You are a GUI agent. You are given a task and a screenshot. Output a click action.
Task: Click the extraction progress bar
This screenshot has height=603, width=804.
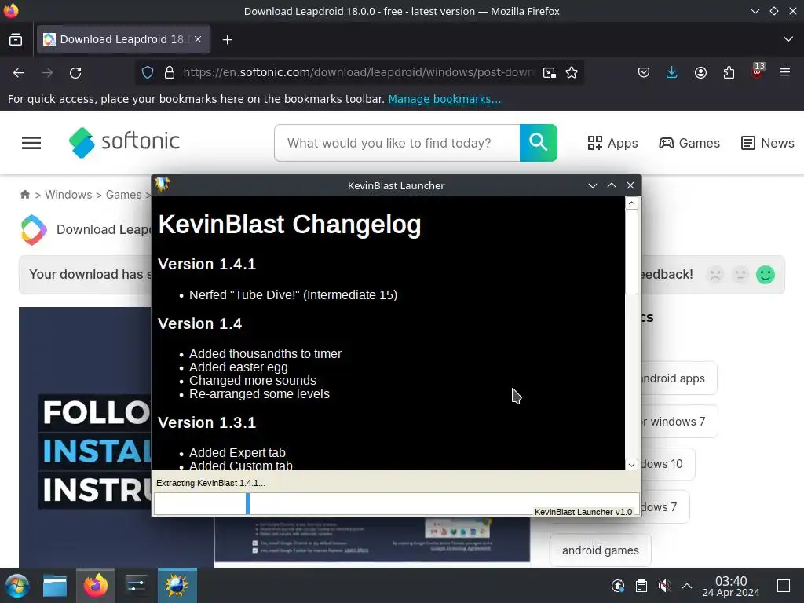(397, 503)
